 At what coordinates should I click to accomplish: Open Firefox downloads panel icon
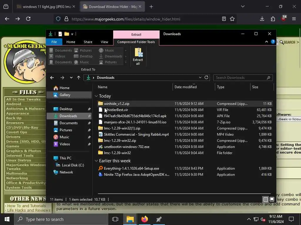[x=262, y=19]
